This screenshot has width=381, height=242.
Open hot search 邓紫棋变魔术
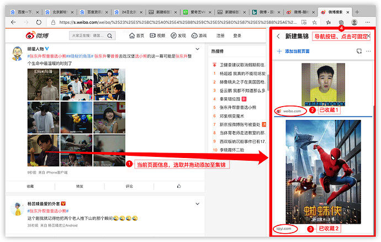click(232, 116)
